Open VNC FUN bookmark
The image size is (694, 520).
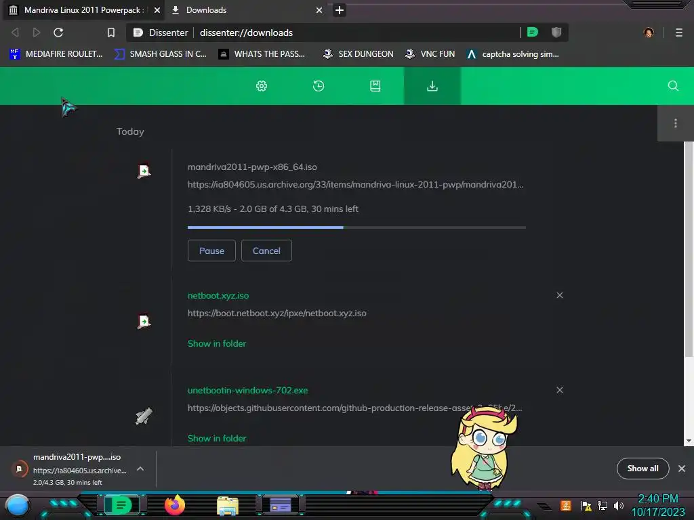coord(430,54)
